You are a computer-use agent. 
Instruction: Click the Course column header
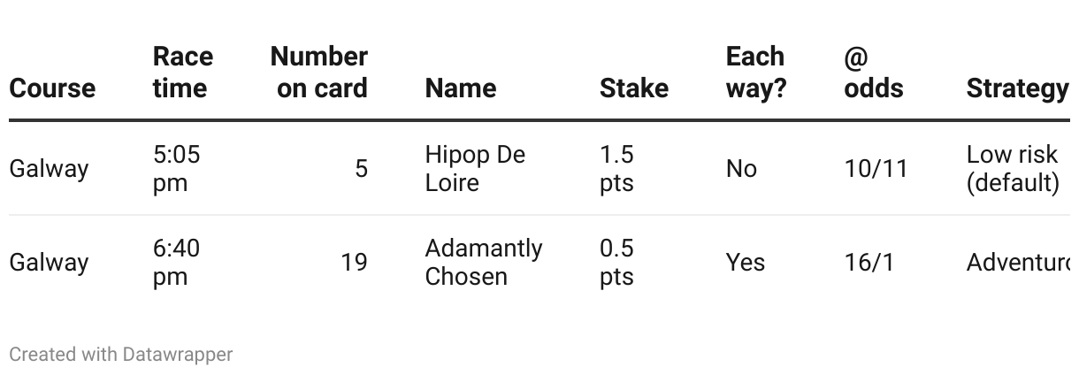point(52,88)
